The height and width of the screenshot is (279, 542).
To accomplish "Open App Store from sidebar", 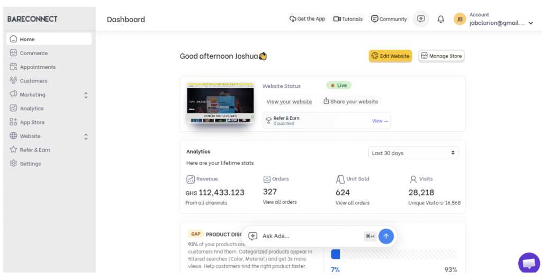I will [x=32, y=122].
